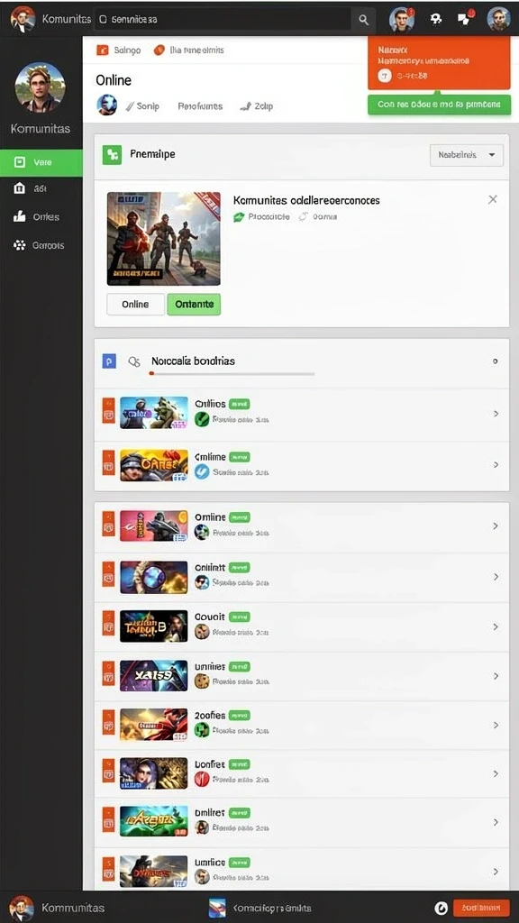519x923 pixels.
Task: Click the green Pnemalipe section icon
Action: 112,155
